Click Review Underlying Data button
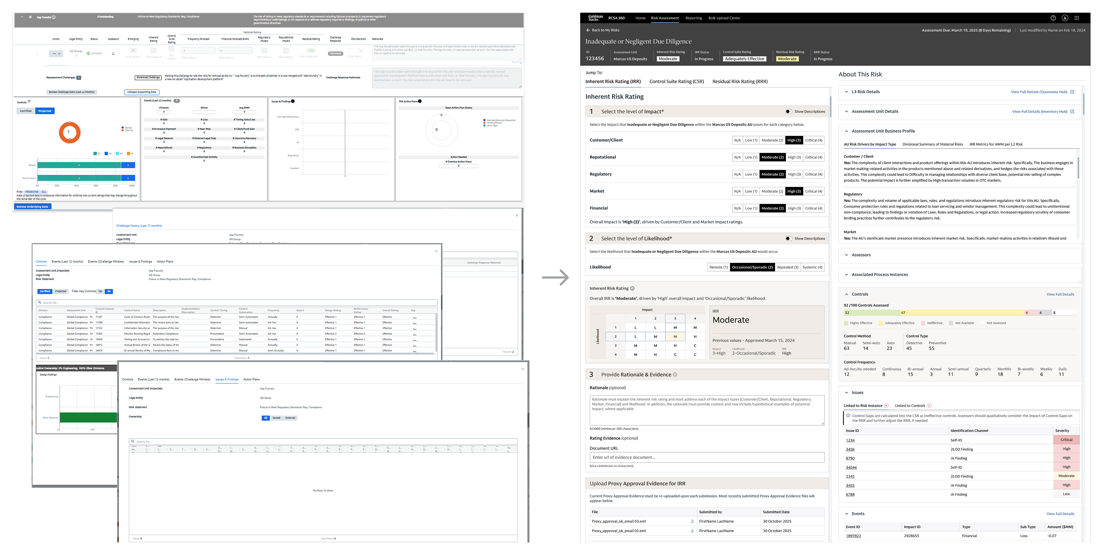 coord(32,207)
